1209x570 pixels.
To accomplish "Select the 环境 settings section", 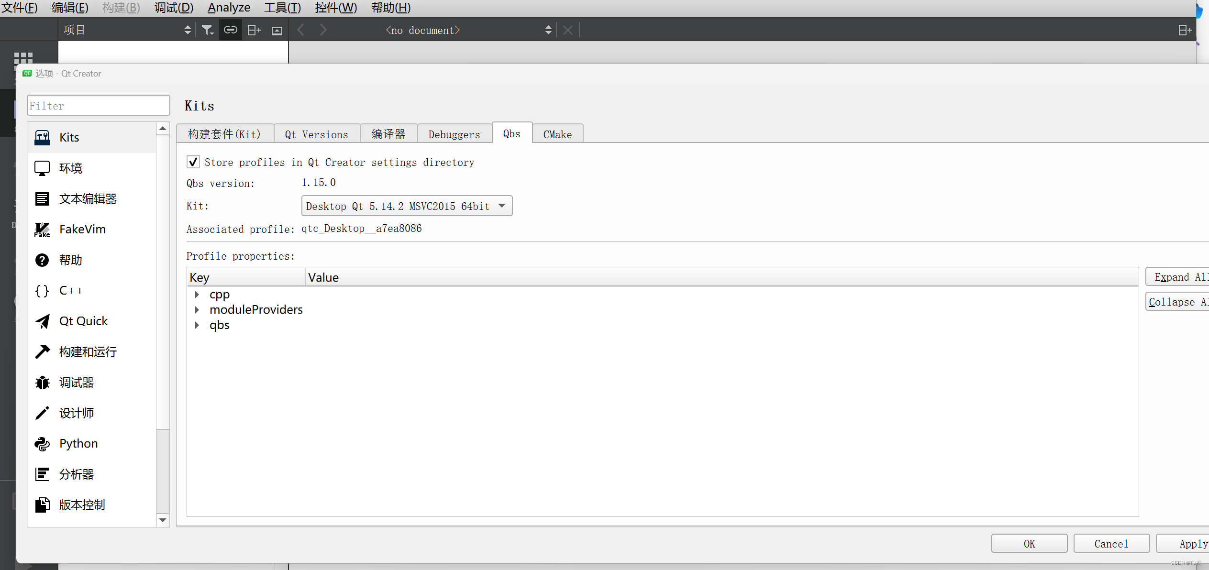I will pos(70,168).
